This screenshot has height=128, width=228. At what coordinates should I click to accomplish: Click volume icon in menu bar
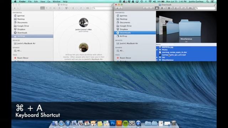click(154, 1)
